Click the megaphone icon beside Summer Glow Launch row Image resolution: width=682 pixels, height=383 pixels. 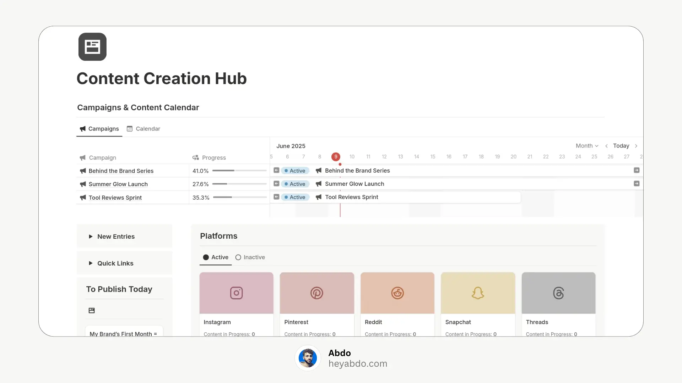(83, 184)
